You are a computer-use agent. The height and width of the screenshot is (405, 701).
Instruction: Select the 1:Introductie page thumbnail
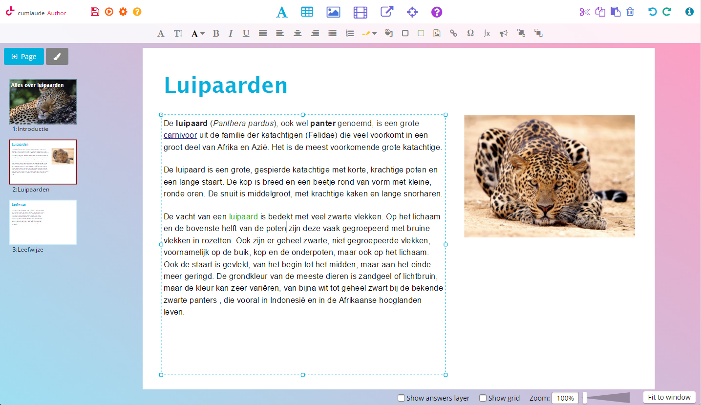point(43,102)
